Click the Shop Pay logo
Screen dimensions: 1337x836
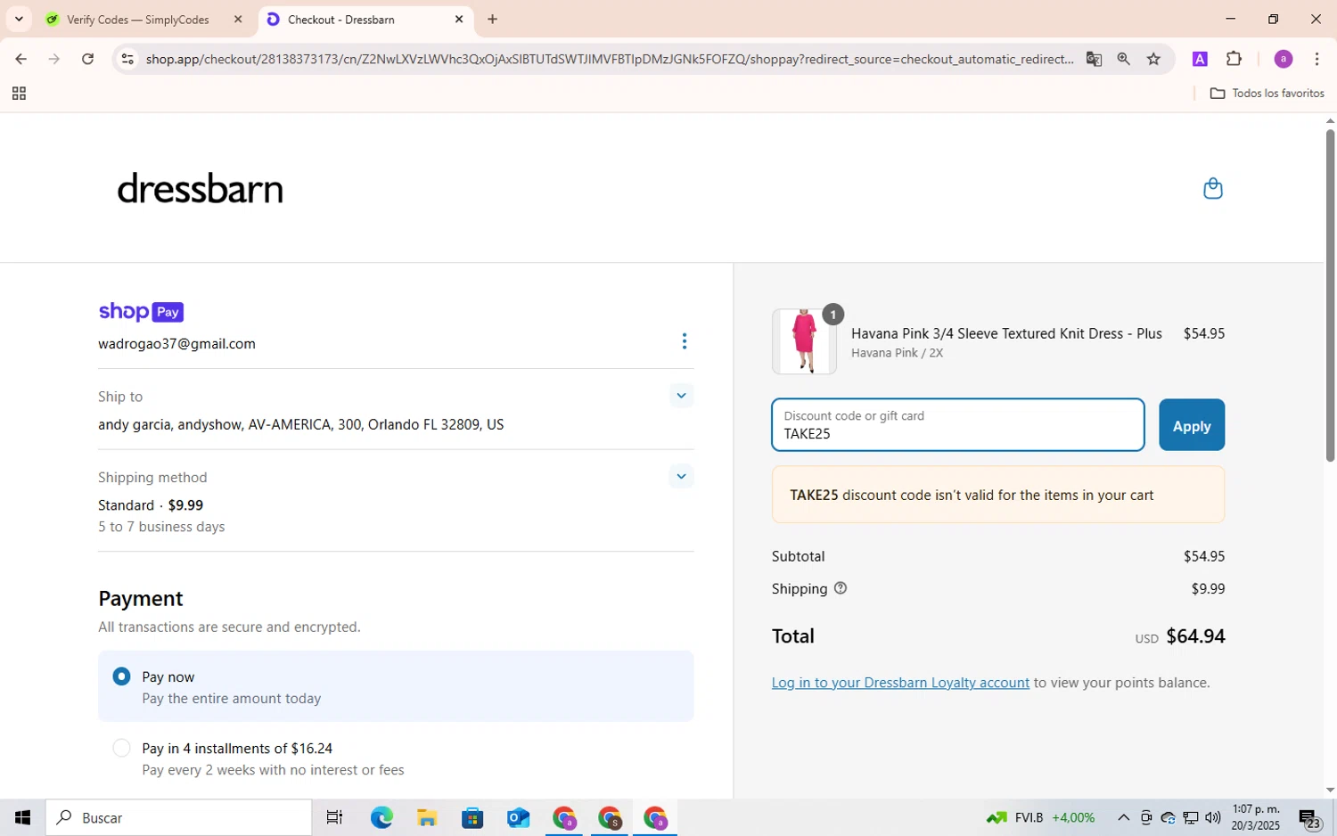click(x=141, y=312)
